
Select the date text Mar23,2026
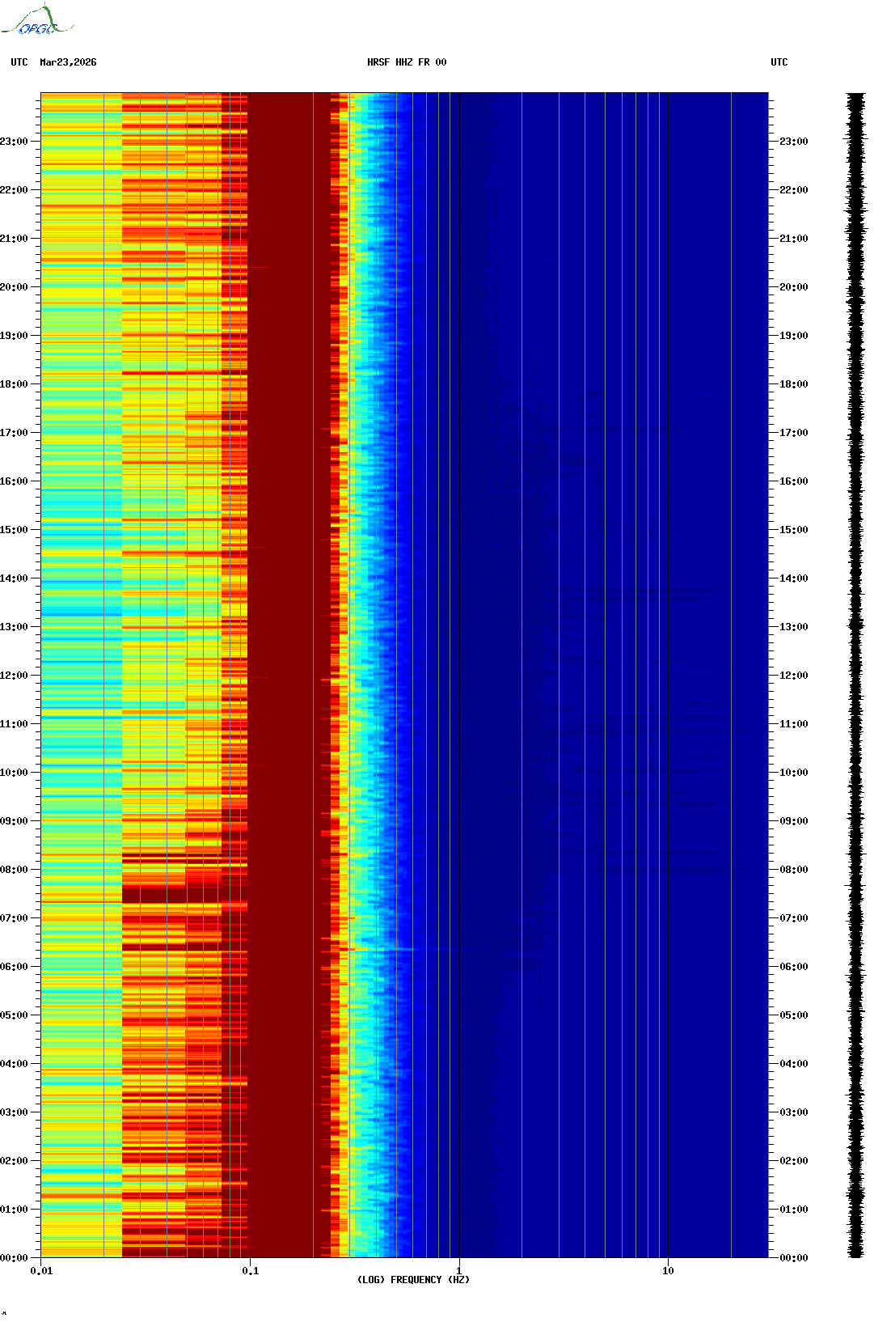68,62
